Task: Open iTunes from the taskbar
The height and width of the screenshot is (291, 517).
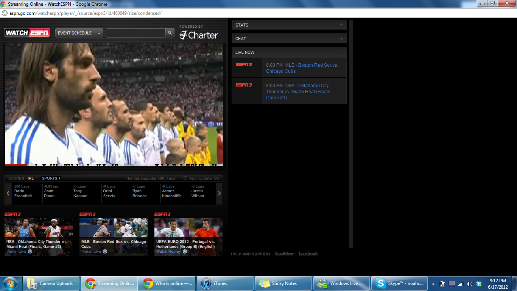Action: [x=225, y=283]
